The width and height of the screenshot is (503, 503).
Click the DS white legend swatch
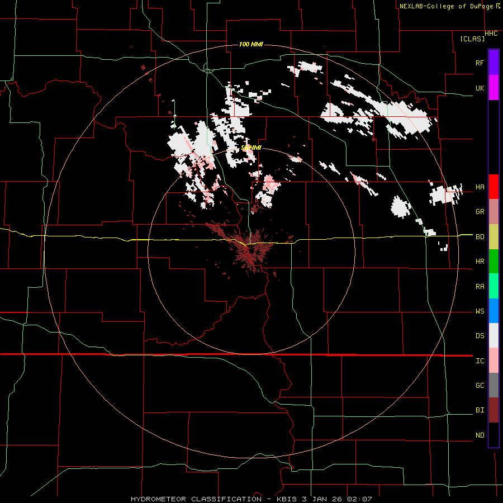[x=493, y=335]
